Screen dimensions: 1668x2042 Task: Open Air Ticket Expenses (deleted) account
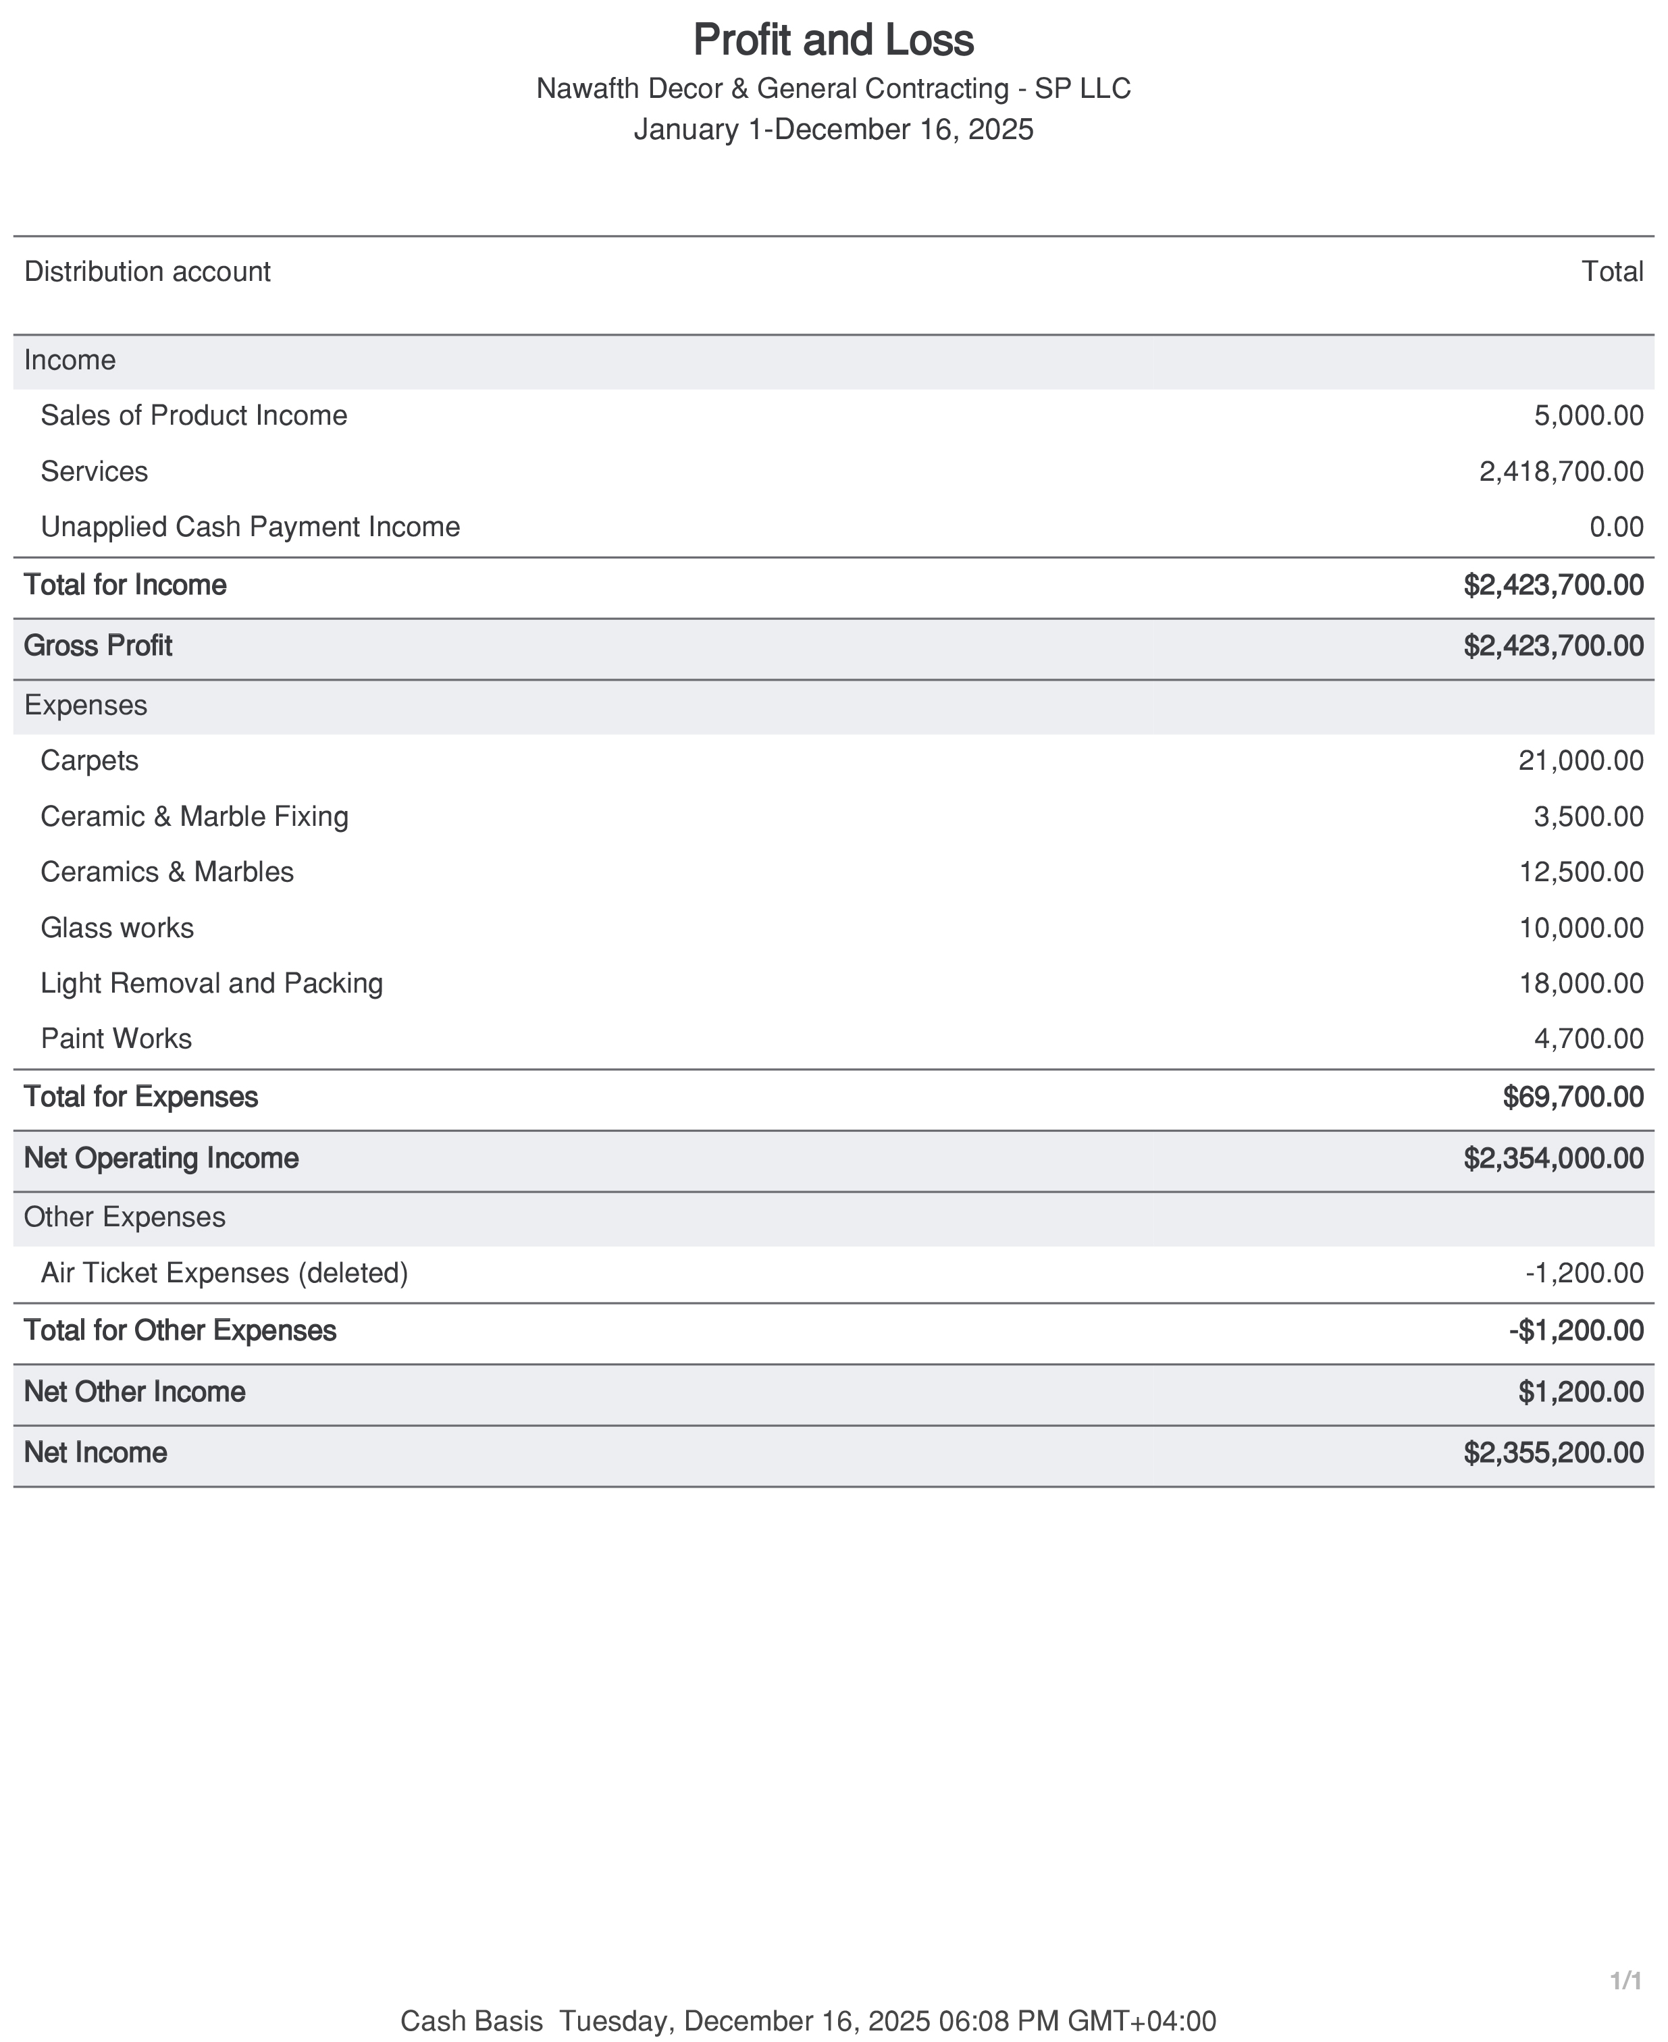pyautogui.click(x=224, y=1274)
